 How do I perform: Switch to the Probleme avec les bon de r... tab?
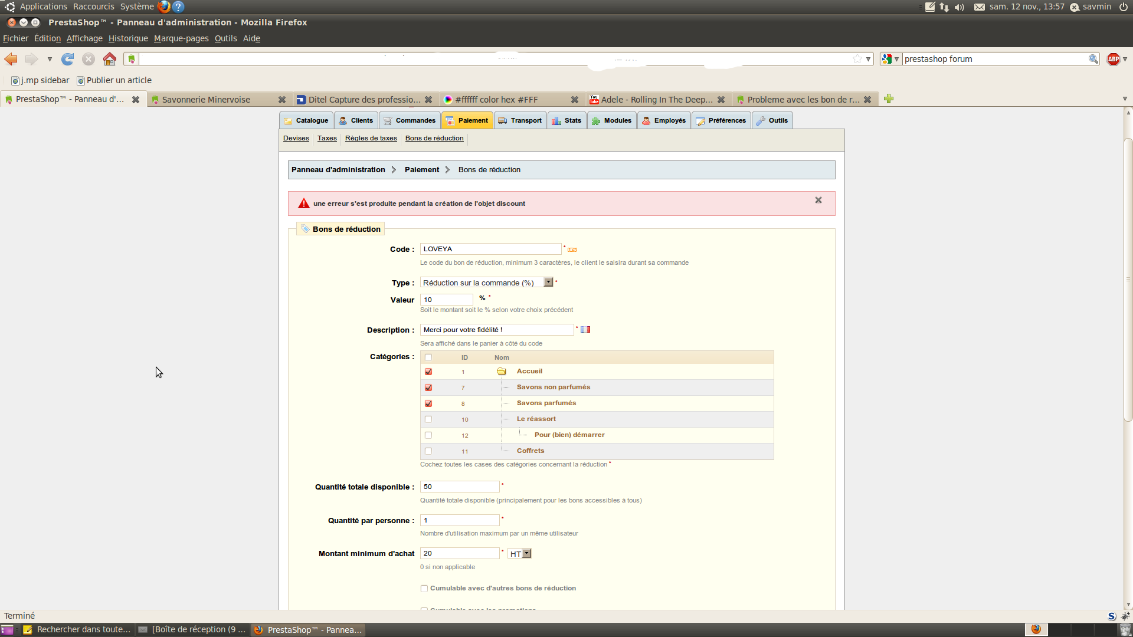tap(804, 100)
